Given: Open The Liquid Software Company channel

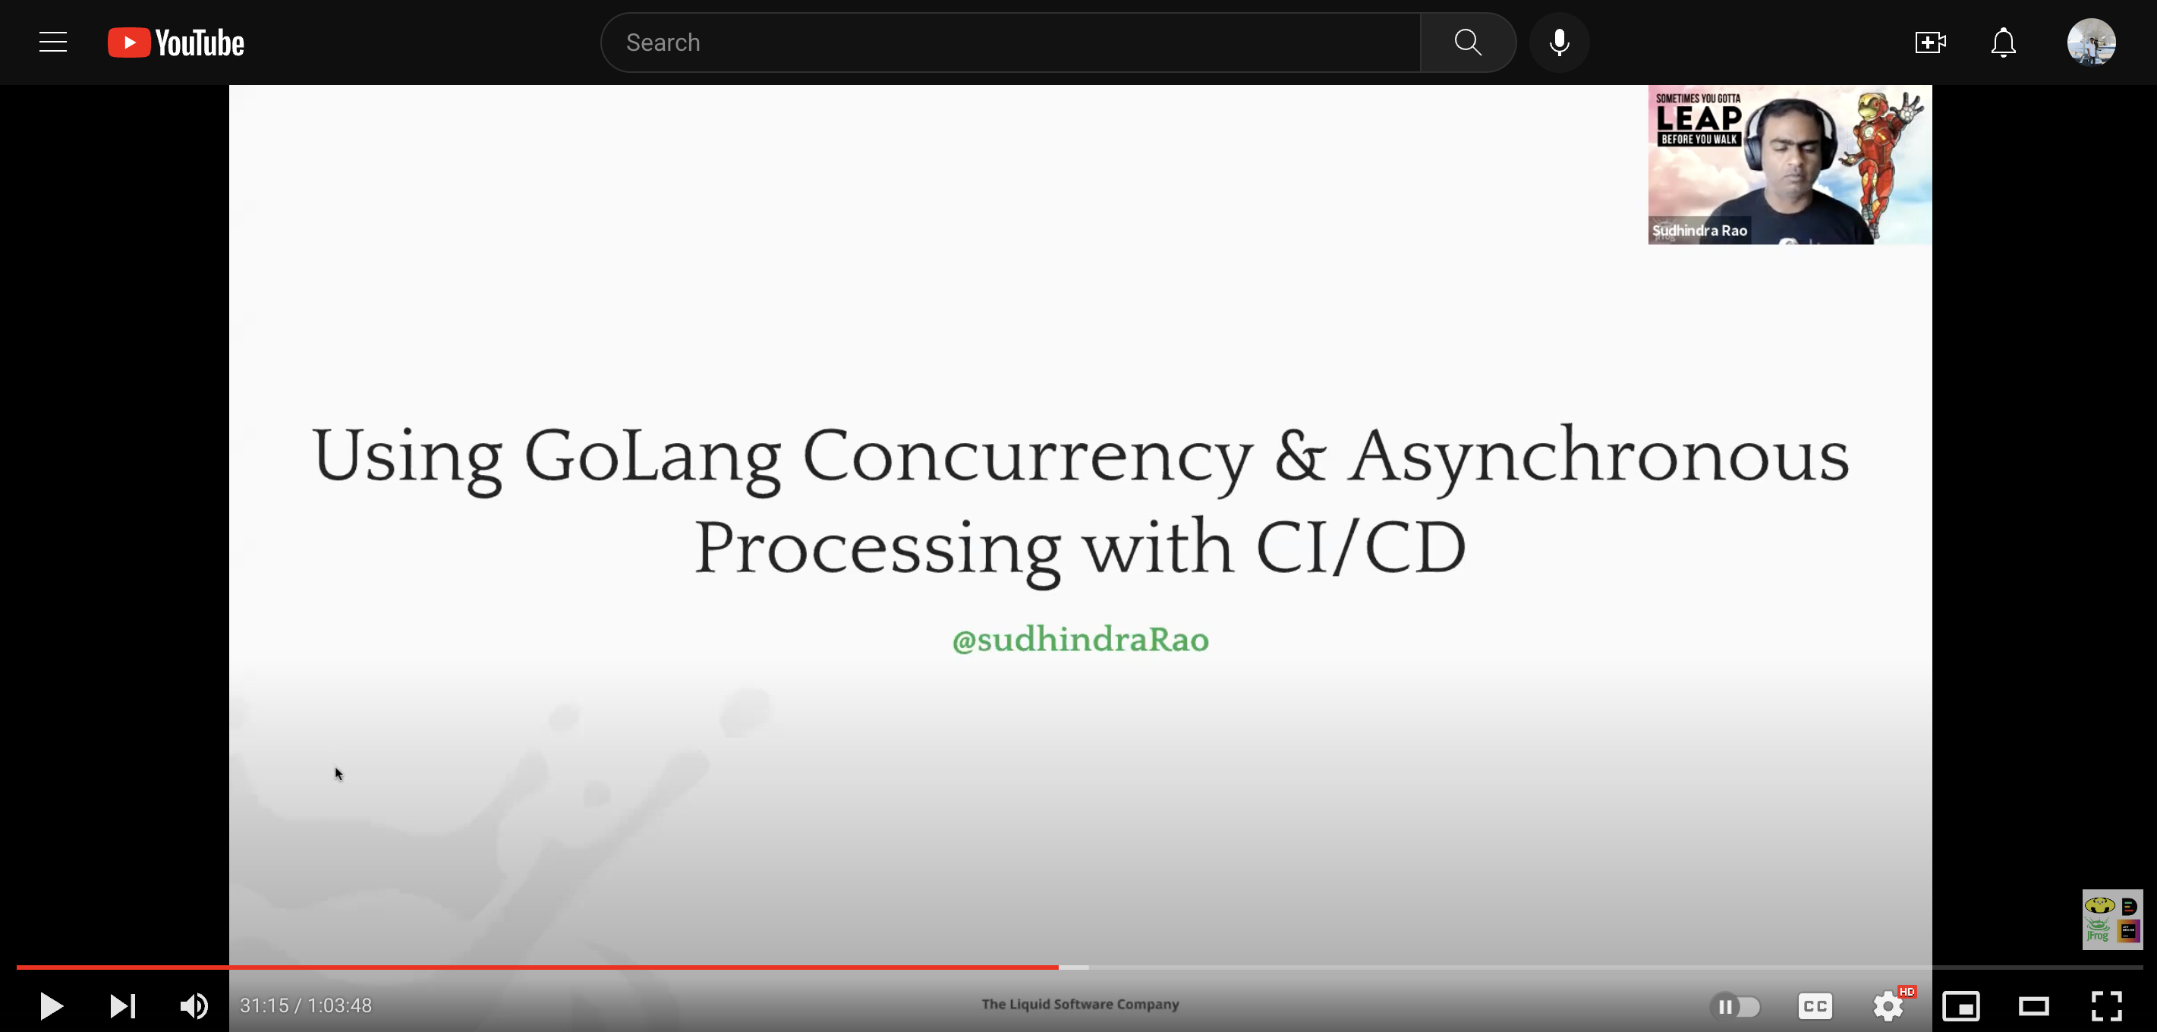Looking at the screenshot, I should (x=1078, y=1005).
